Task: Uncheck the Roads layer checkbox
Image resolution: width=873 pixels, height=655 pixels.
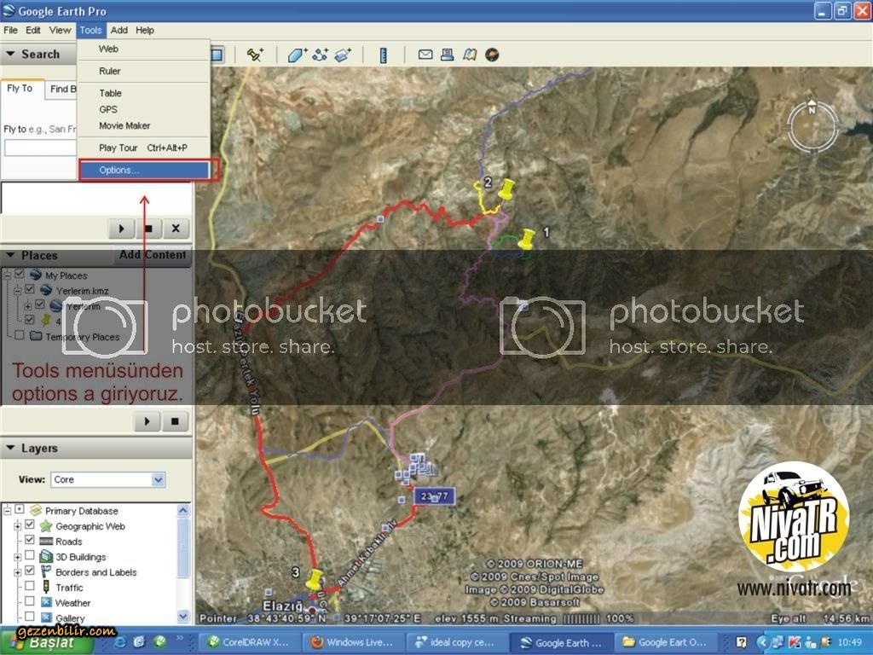Action: click(30, 542)
